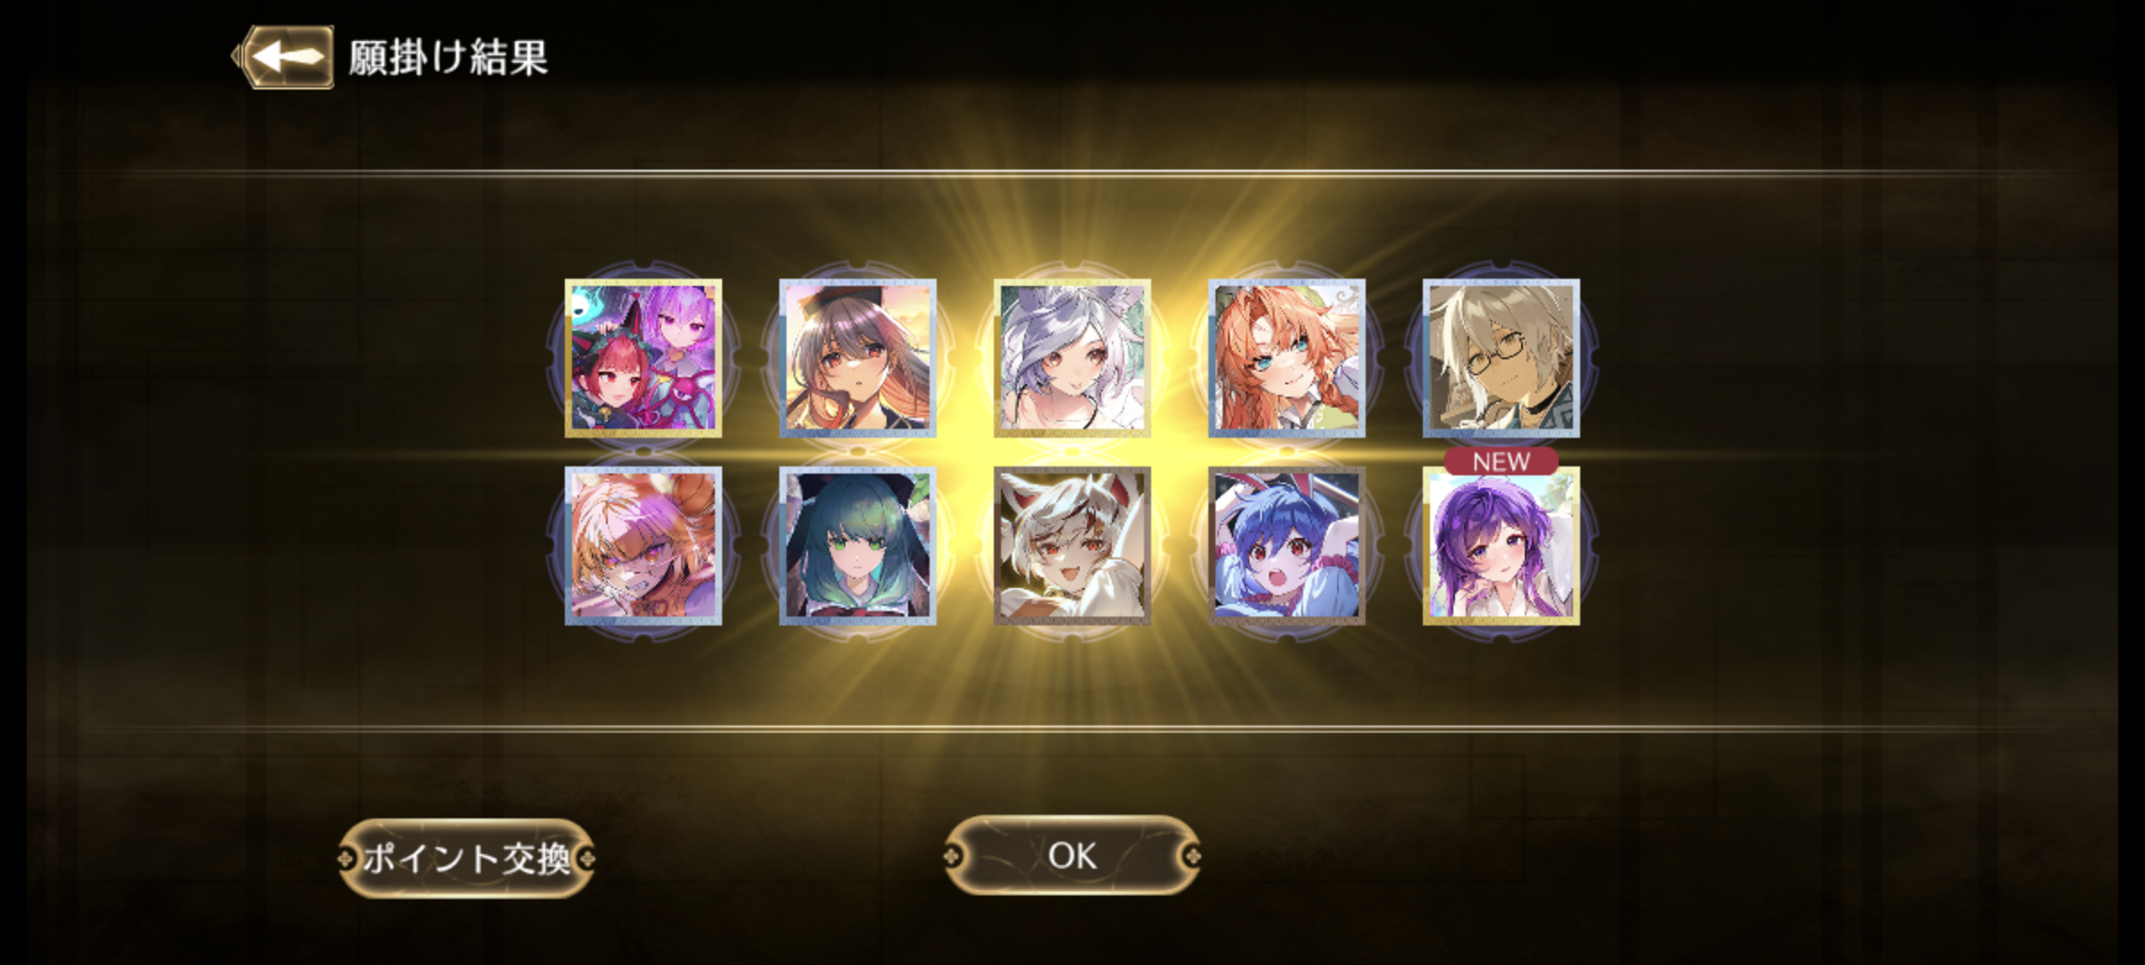Tap the ornament right of the OK label
This screenshot has width=2145, height=965.
1191,857
